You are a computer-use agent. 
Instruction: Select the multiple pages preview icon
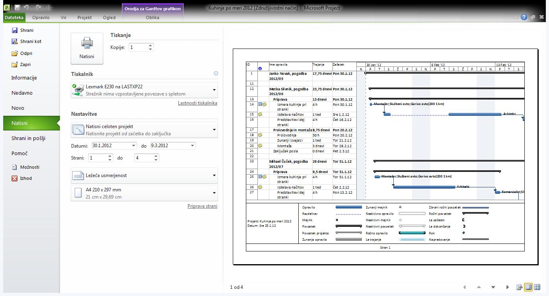(x=537, y=287)
